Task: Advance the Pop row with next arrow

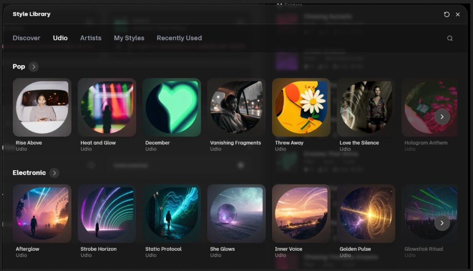Action: [442, 117]
